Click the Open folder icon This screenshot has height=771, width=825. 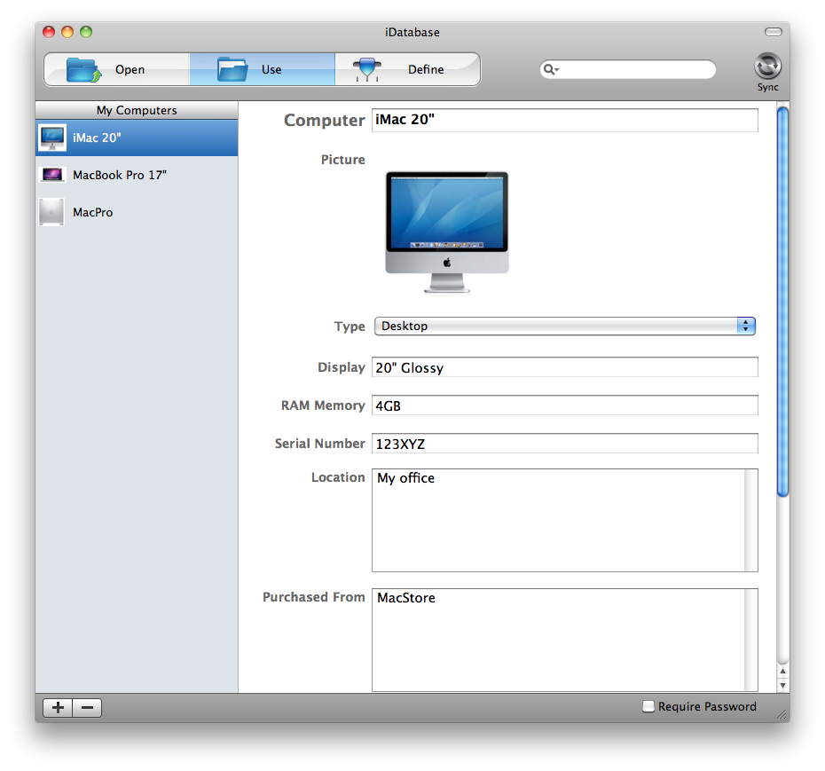84,69
